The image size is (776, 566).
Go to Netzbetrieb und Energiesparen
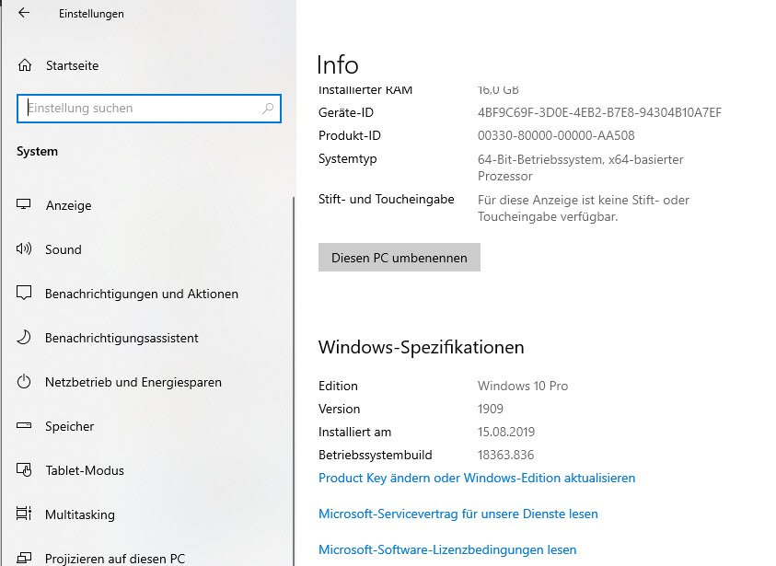[x=133, y=382]
